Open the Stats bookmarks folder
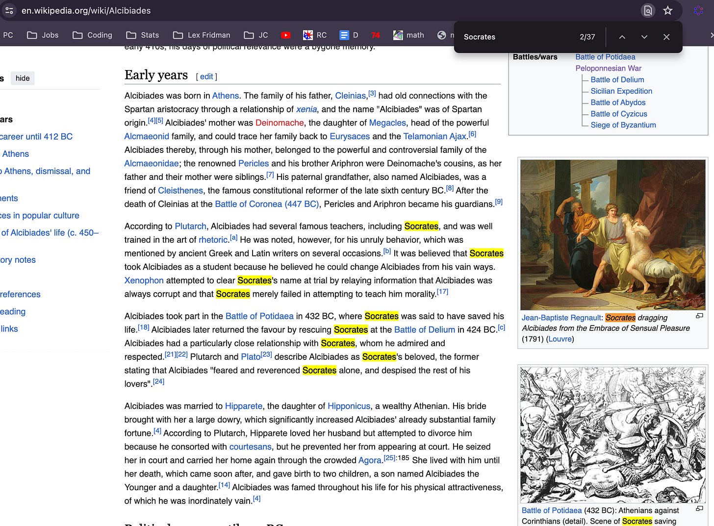 point(143,35)
